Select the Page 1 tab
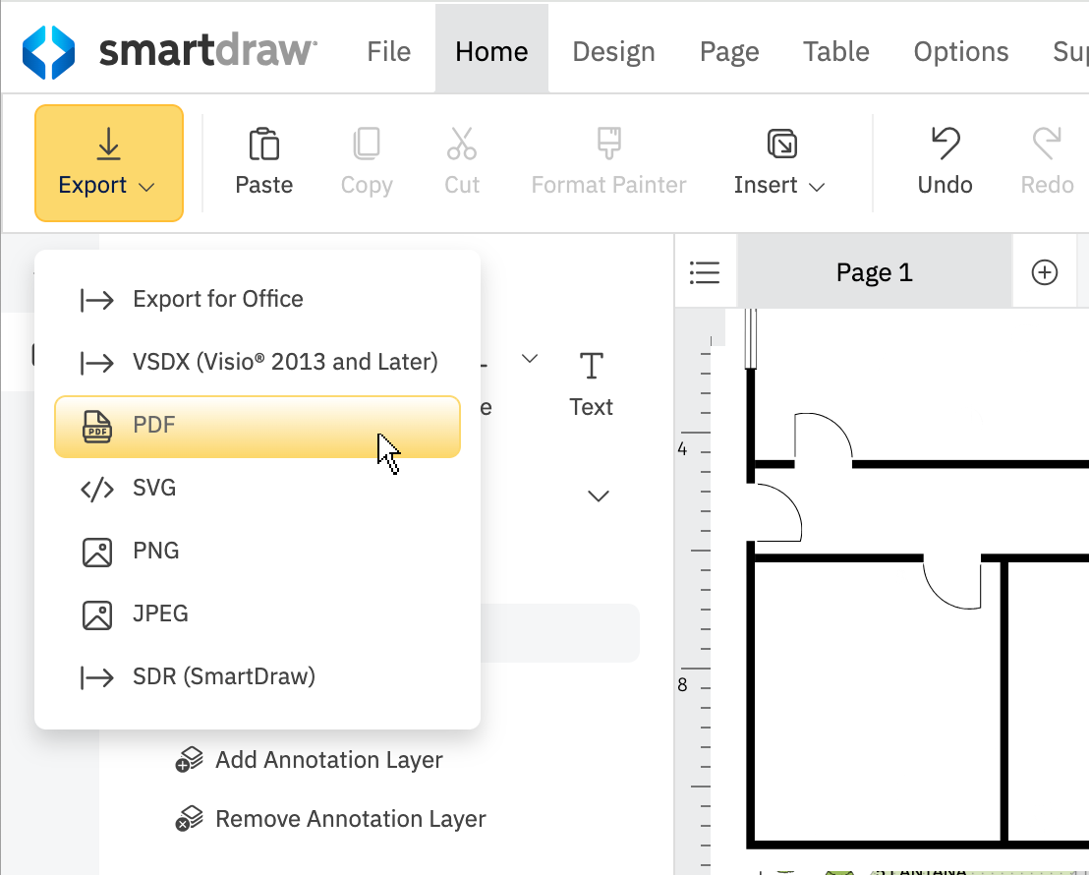The width and height of the screenshot is (1089, 875). pos(873,271)
